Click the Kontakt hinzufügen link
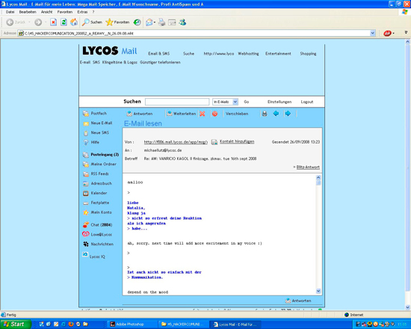Screen dimensions: 411x329 coord(237,141)
